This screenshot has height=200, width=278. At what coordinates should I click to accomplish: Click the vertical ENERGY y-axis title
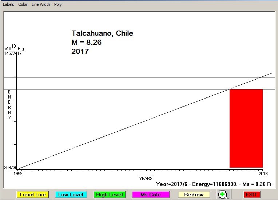9,105
